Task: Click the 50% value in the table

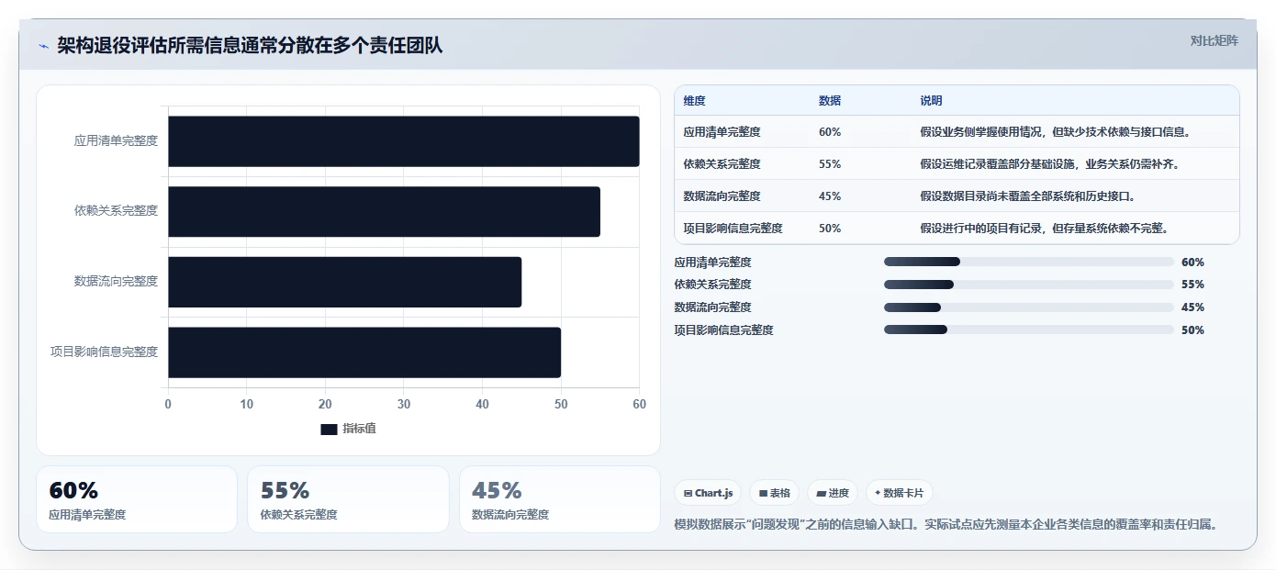Action: coord(830,229)
